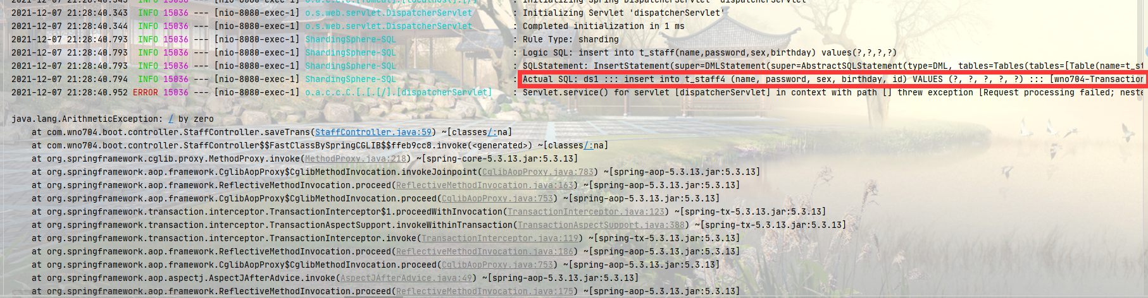This screenshot has height=298, width=1148.
Task: Click the slash link before 'by zero'
Action: pyautogui.click(x=171, y=119)
